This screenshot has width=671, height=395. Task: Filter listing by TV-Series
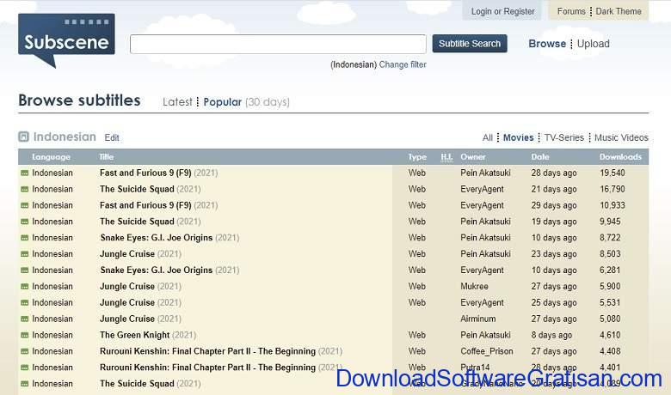[564, 137]
